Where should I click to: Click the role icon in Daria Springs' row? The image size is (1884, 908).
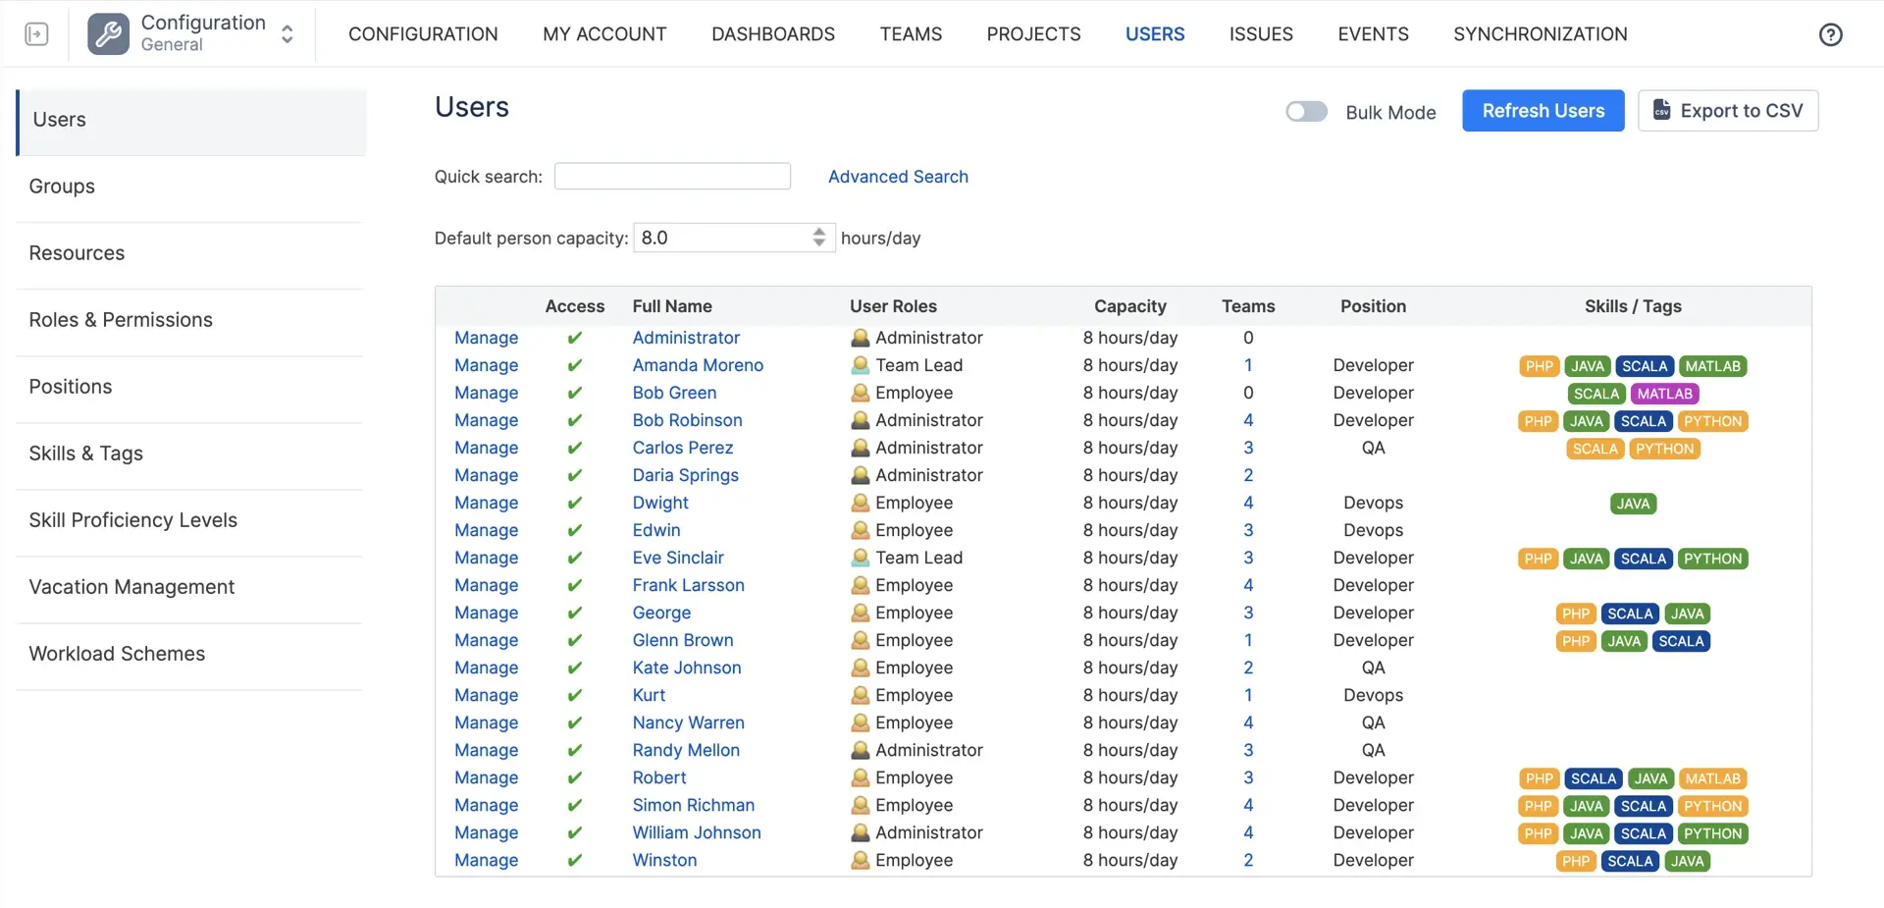[861, 475]
